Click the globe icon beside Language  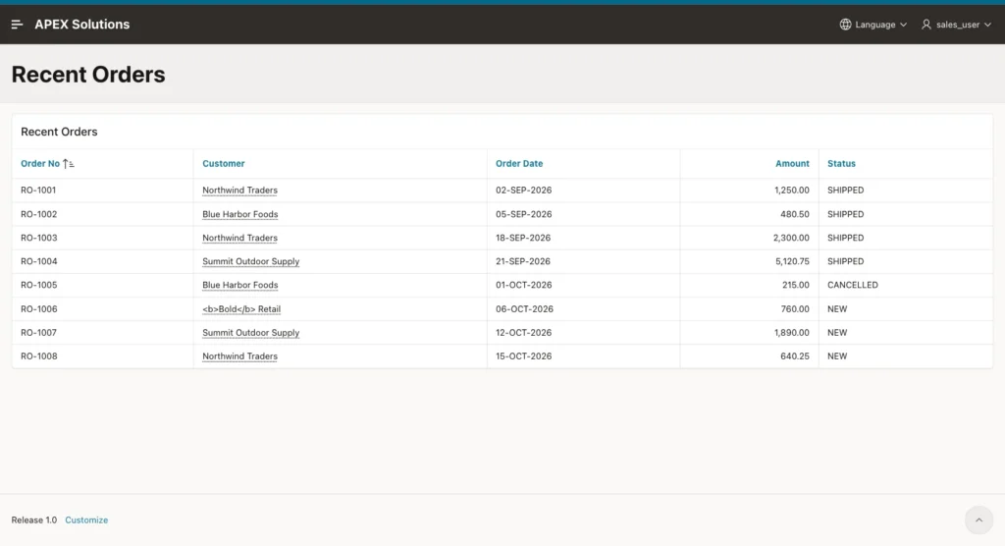click(x=845, y=25)
